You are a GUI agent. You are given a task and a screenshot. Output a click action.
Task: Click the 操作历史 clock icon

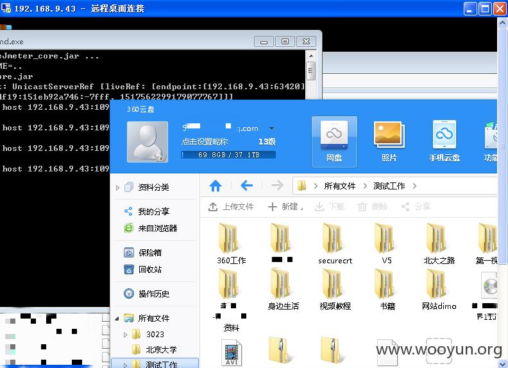[x=129, y=294]
